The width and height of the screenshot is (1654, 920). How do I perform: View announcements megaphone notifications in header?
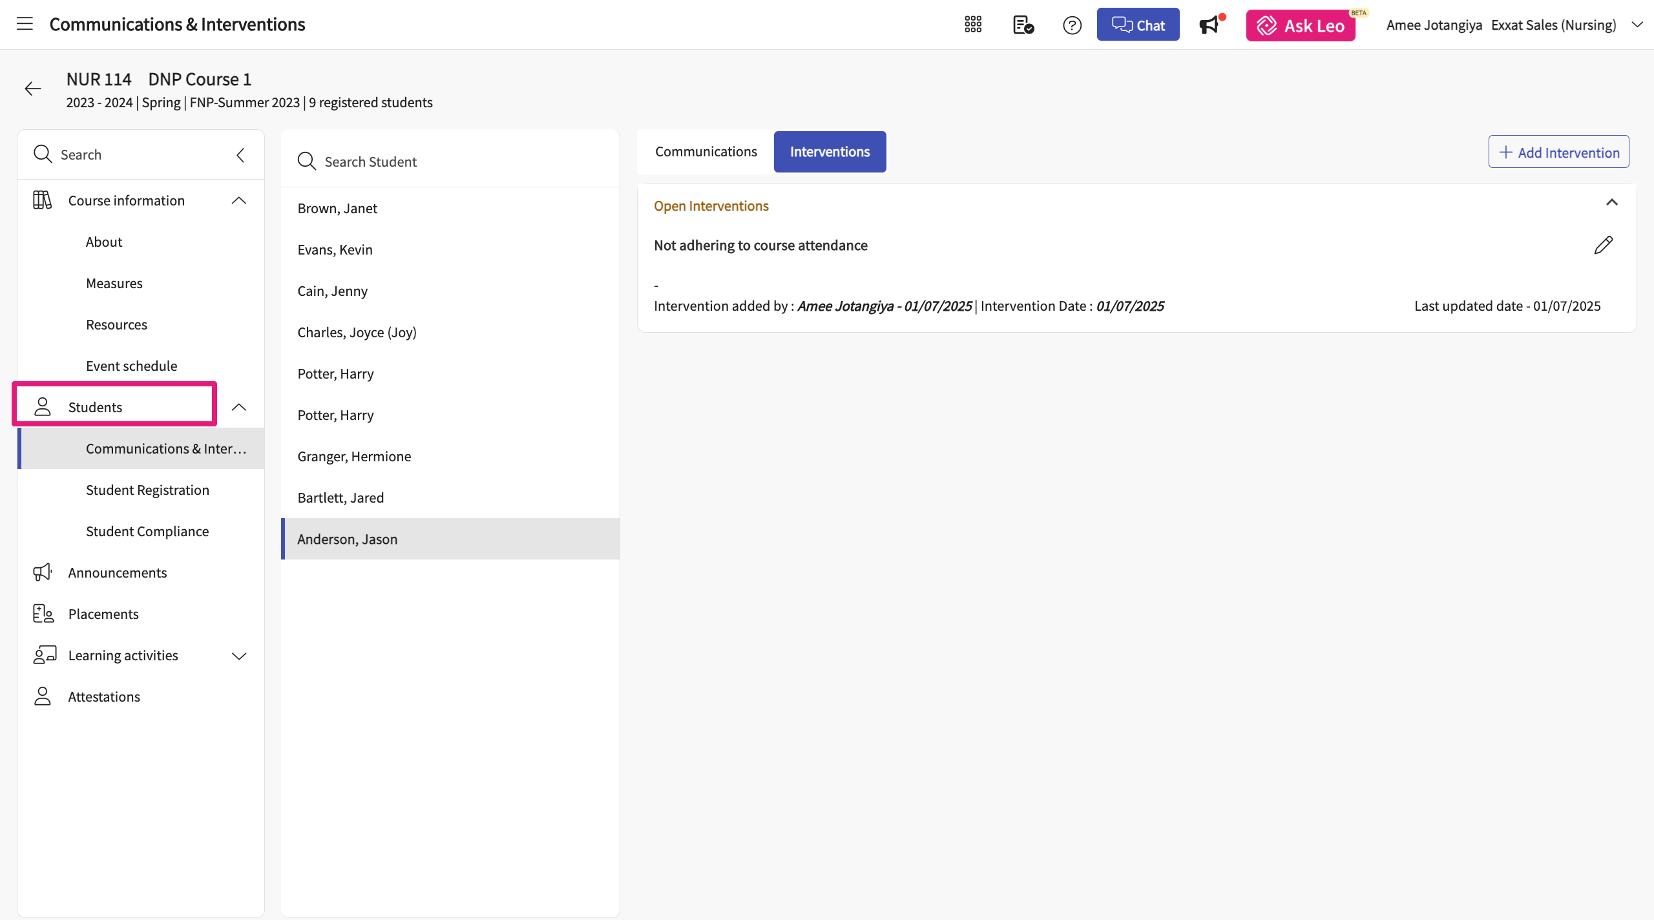pos(1209,25)
